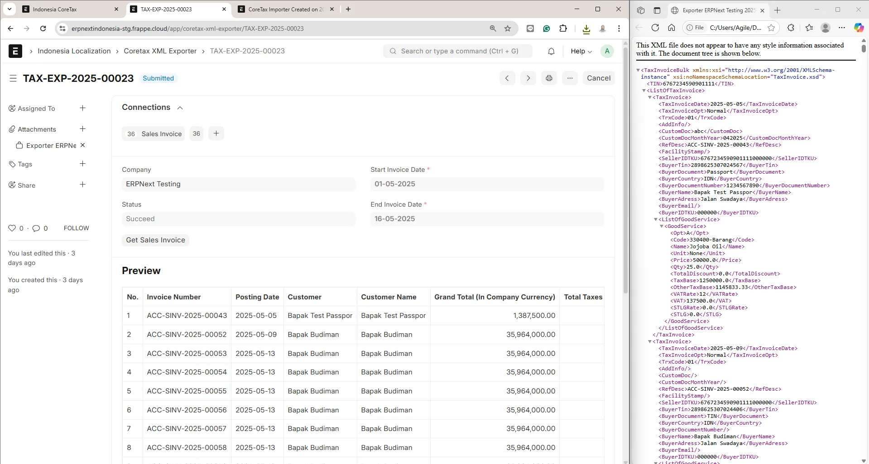The width and height of the screenshot is (869, 464).
Task: Zoom indicator icon in Chrome address bar
Action: coord(493,28)
